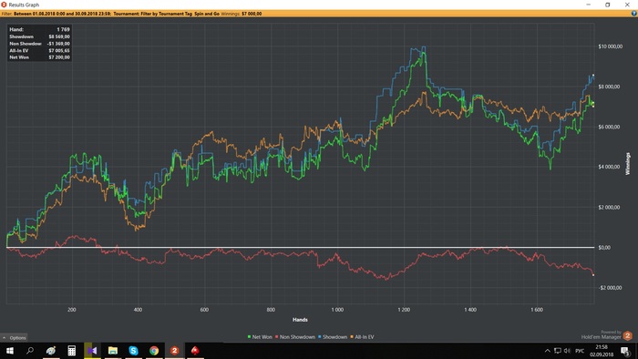The height and width of the screenshot is (359, 638).
Task: Click the All-In EV $7 005,65 stat
Action: pos(39,50)
